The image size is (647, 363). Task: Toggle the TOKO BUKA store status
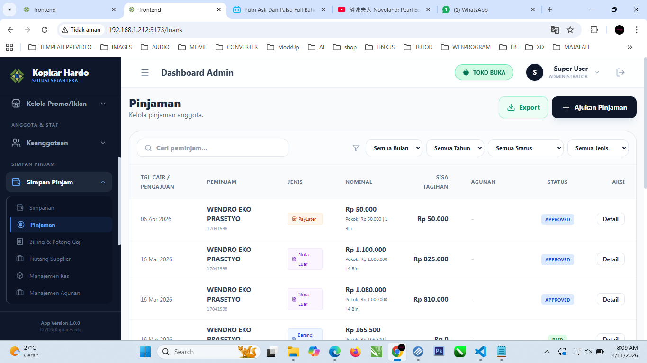[484, 72]
